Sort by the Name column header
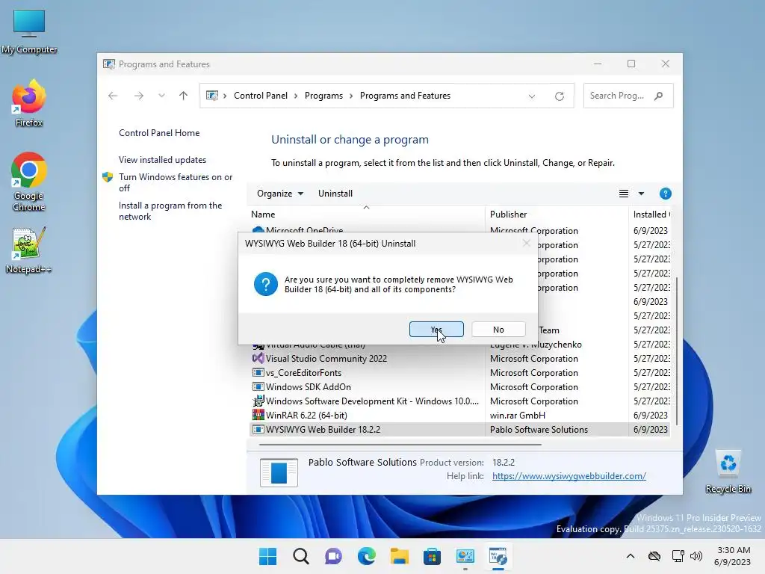Viewport: 765px width, 574px height. (366, 215)
